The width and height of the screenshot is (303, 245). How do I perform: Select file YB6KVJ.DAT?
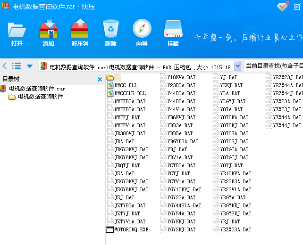(177, 117)
